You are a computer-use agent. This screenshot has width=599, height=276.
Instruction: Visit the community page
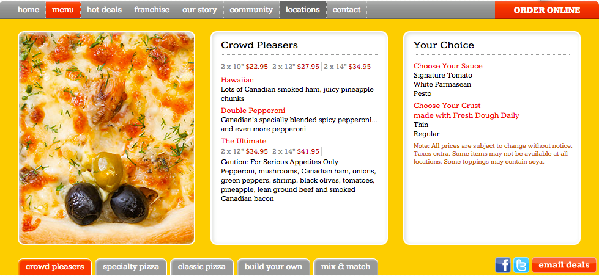(x=251, y=10)
